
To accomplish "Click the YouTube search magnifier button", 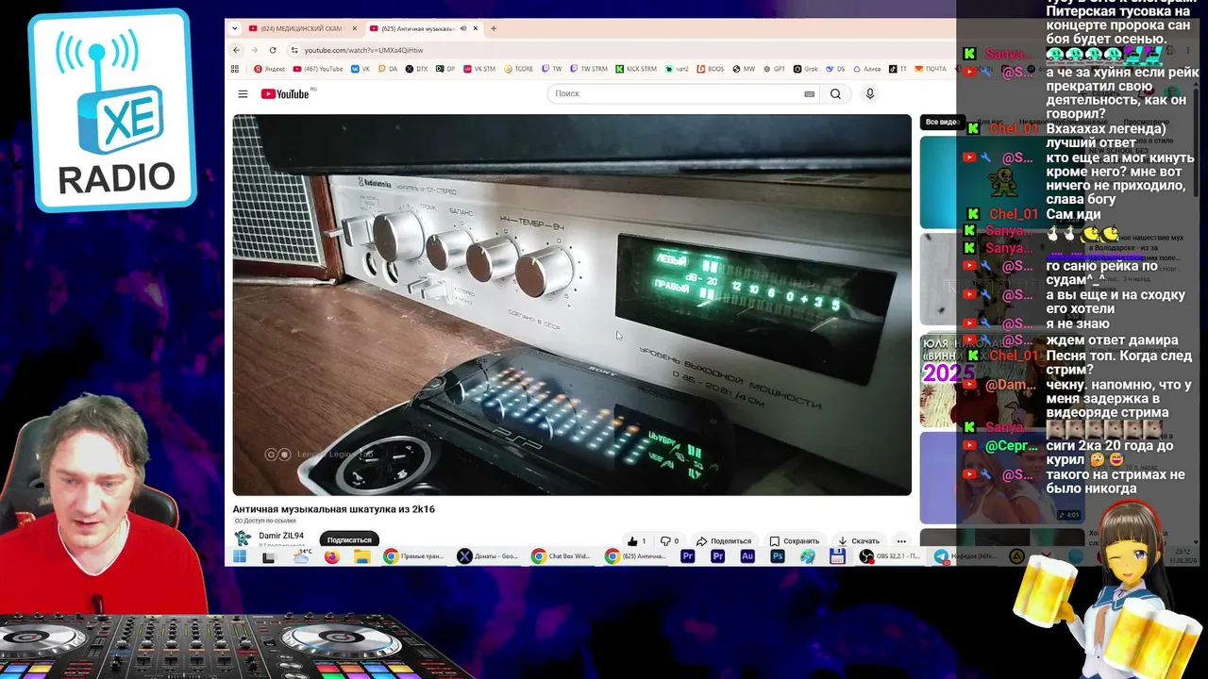I will click(x=835, y=94).
